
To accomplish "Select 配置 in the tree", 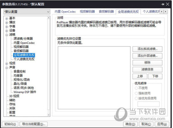I will (12, 112).
